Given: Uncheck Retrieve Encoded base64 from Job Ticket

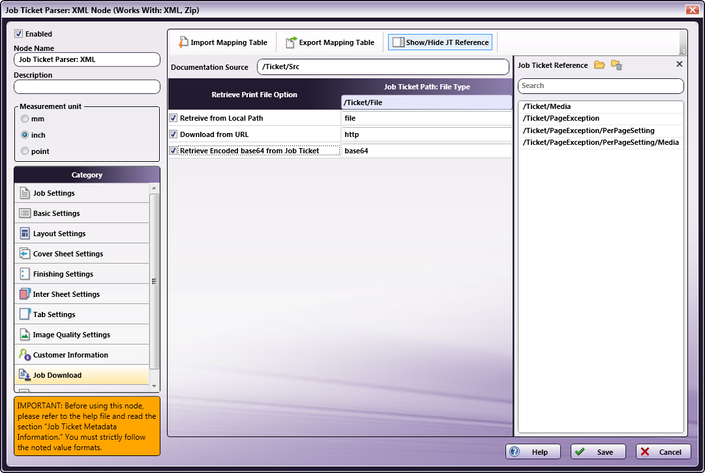Looking at the screenshot, I should (173, 151).
